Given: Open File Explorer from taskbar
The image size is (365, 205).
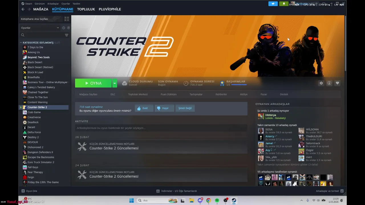Looking at the screenshot, I should coord(191,200).
